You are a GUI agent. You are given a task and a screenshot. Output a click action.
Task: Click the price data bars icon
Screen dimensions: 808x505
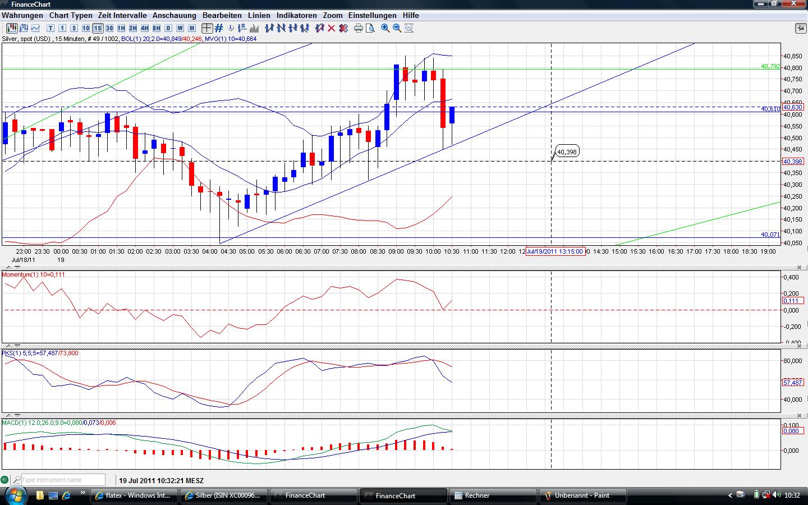pyautogui.click(x=242, y=28)
